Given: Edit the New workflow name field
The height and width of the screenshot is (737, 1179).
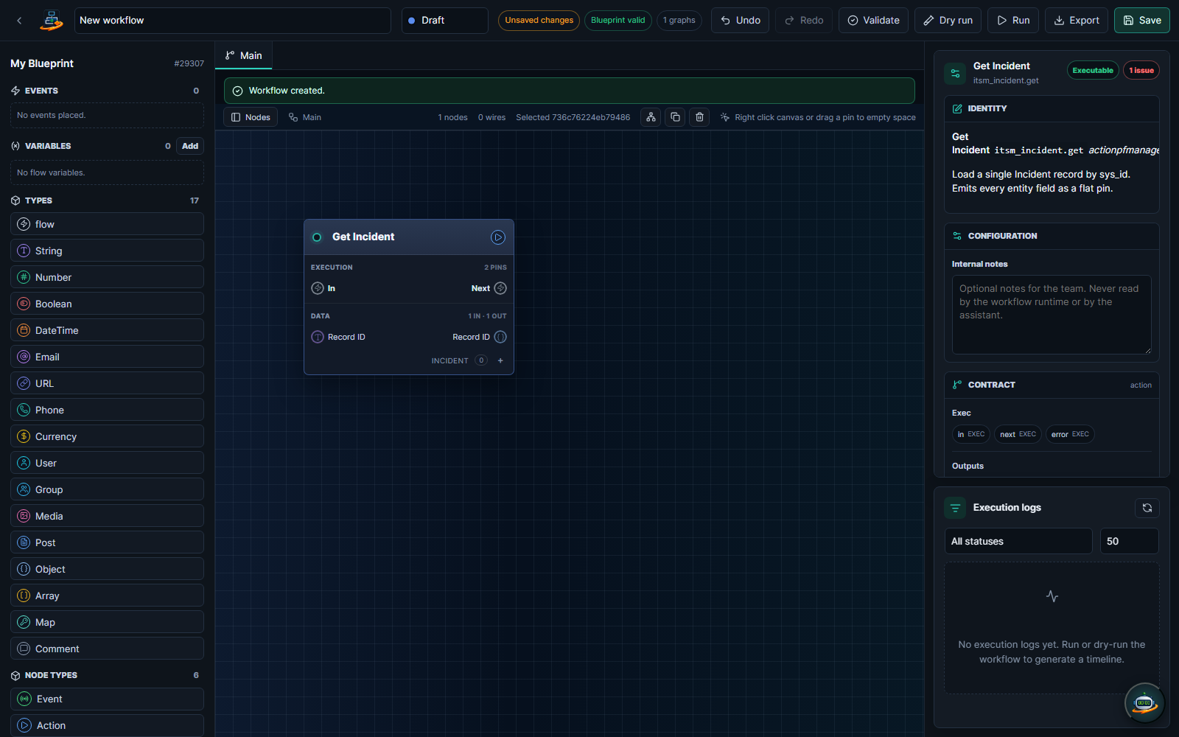Looking at the screenshot, I should [233, 21].
